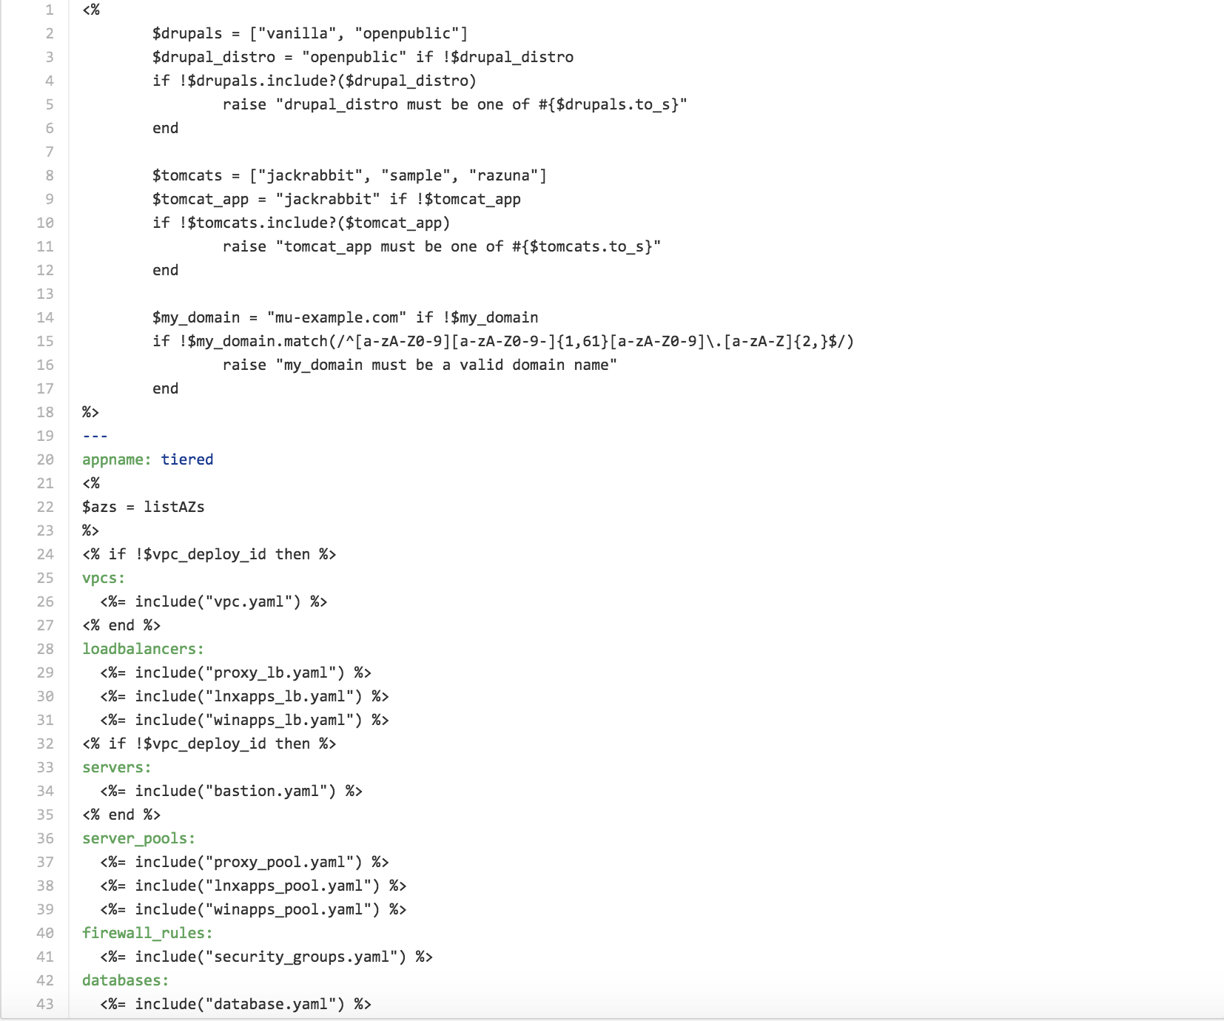Click 'my_domain must be a valid domain name' line
The image size is (1224, 1021).
pyautogui.click(x=420, y=365)
